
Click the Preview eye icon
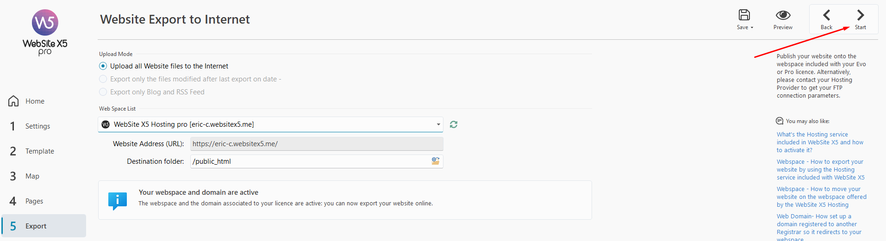(783, 15)
